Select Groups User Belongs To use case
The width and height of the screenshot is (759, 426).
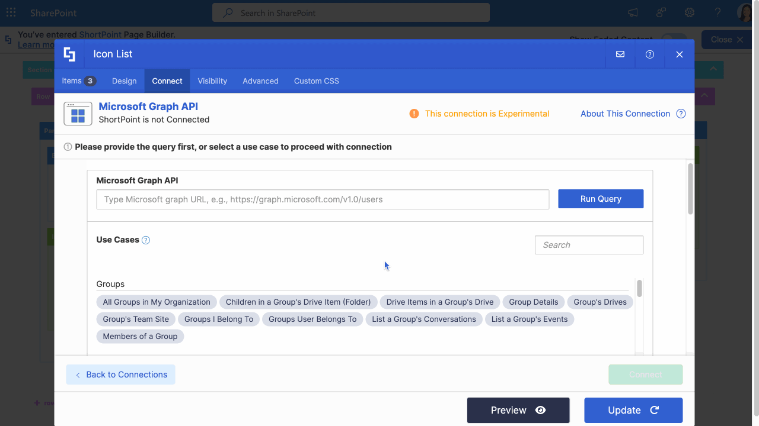[x=312, y=319]
